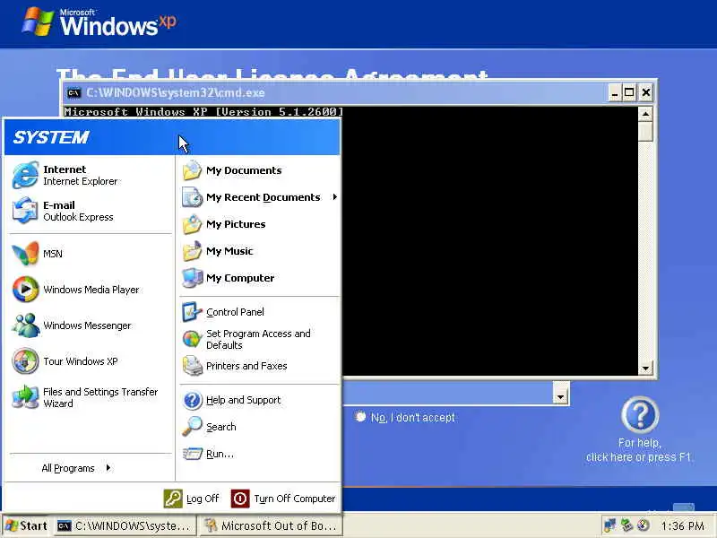The image size is (717, 538).
Task: Open Internet Explorer icon in Start menu
Action: tap(25, 175)
